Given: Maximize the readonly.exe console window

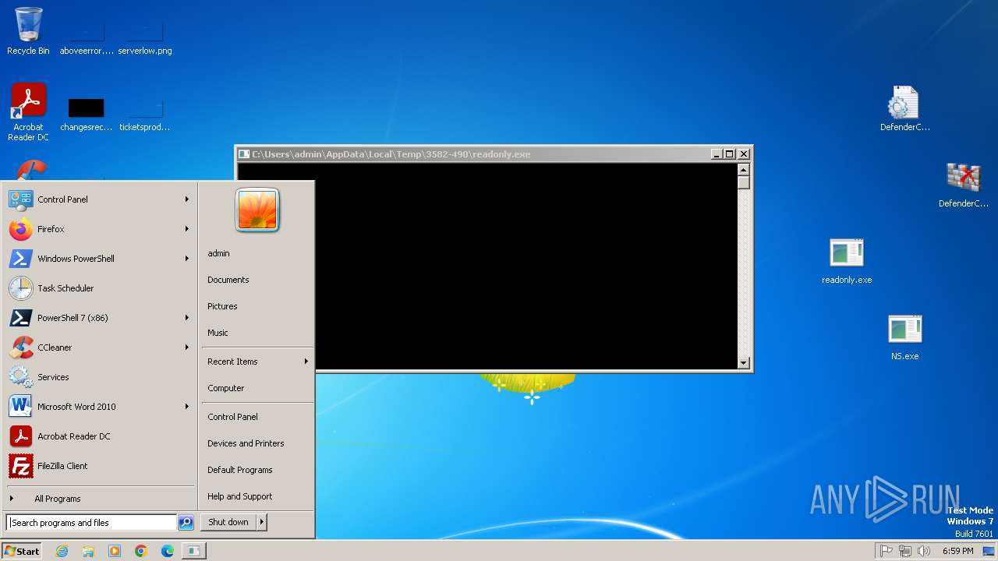Looking at the screenshot, I should click(729, 154).
